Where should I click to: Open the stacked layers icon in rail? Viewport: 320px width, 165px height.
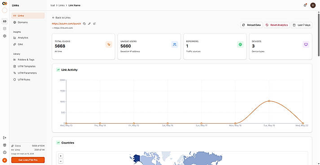pos(4,29)
